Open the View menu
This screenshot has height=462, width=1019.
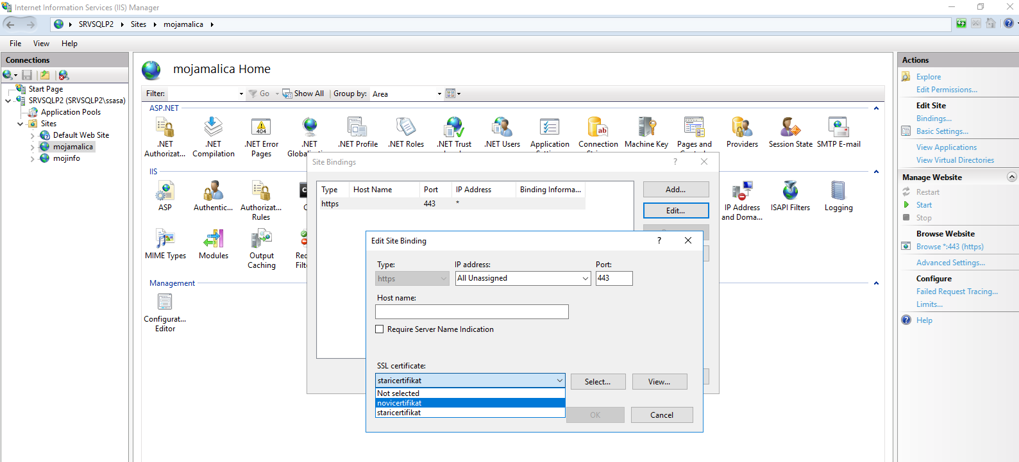point(41,44)
